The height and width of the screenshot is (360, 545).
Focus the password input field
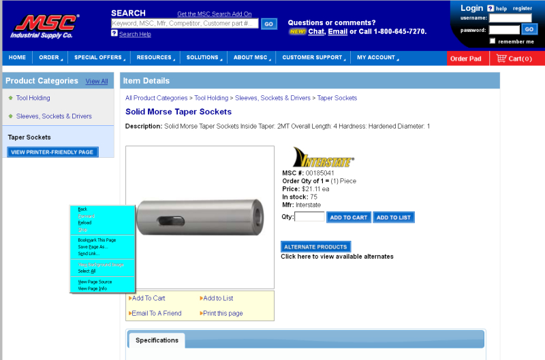[504, 30]
